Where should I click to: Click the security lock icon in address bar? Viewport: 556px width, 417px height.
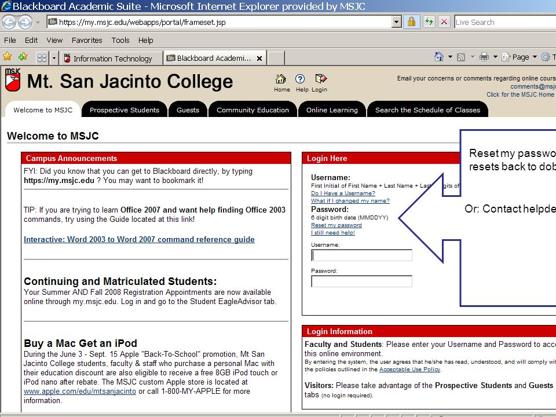(x=411, y=22)
